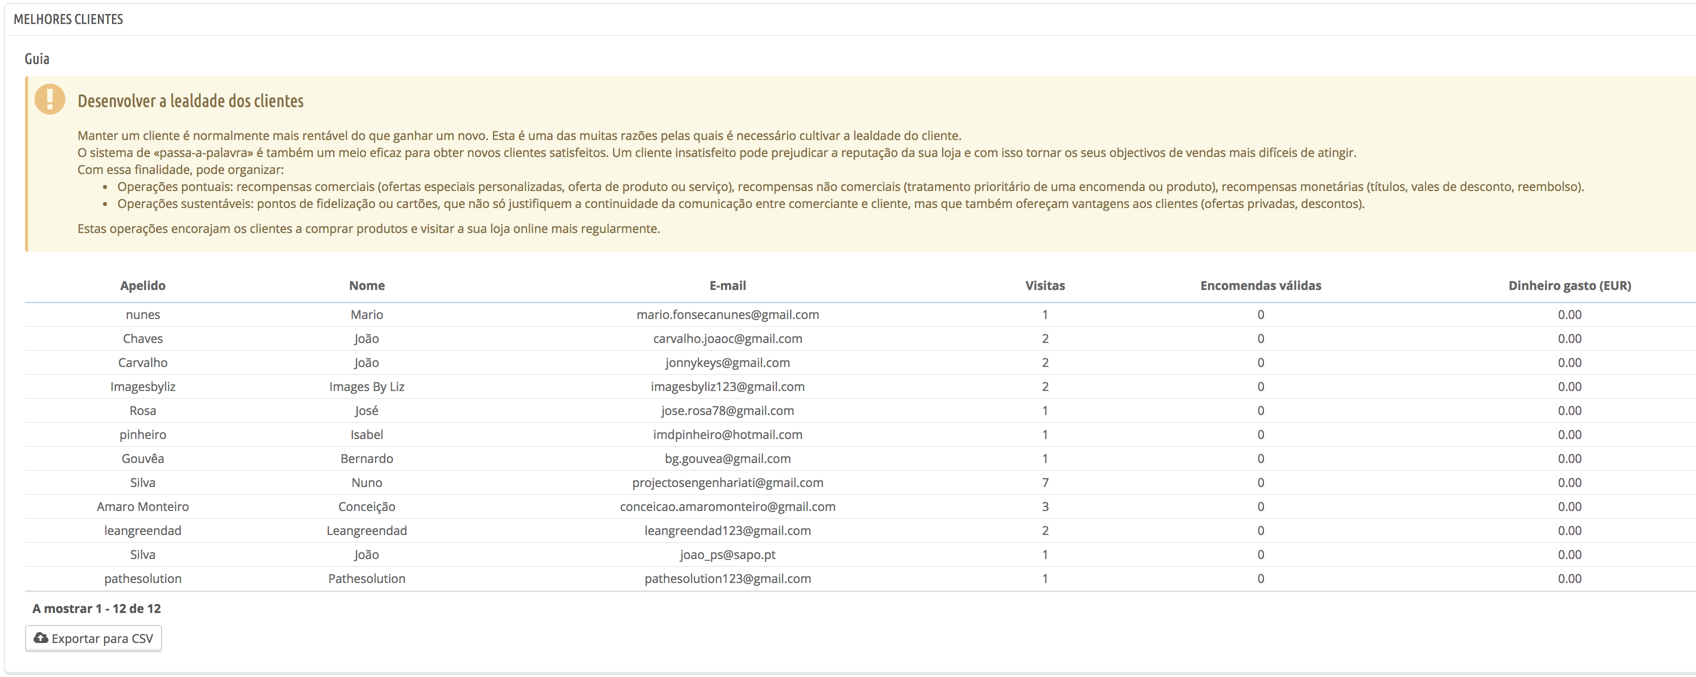Click the Exportar para CSV button
The image size is (1696, 677).
pyautogui.click(x=93, y=638)
